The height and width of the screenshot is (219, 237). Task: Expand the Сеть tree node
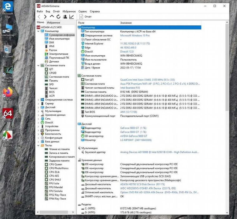pyautogui.click(x=38, y=119)
